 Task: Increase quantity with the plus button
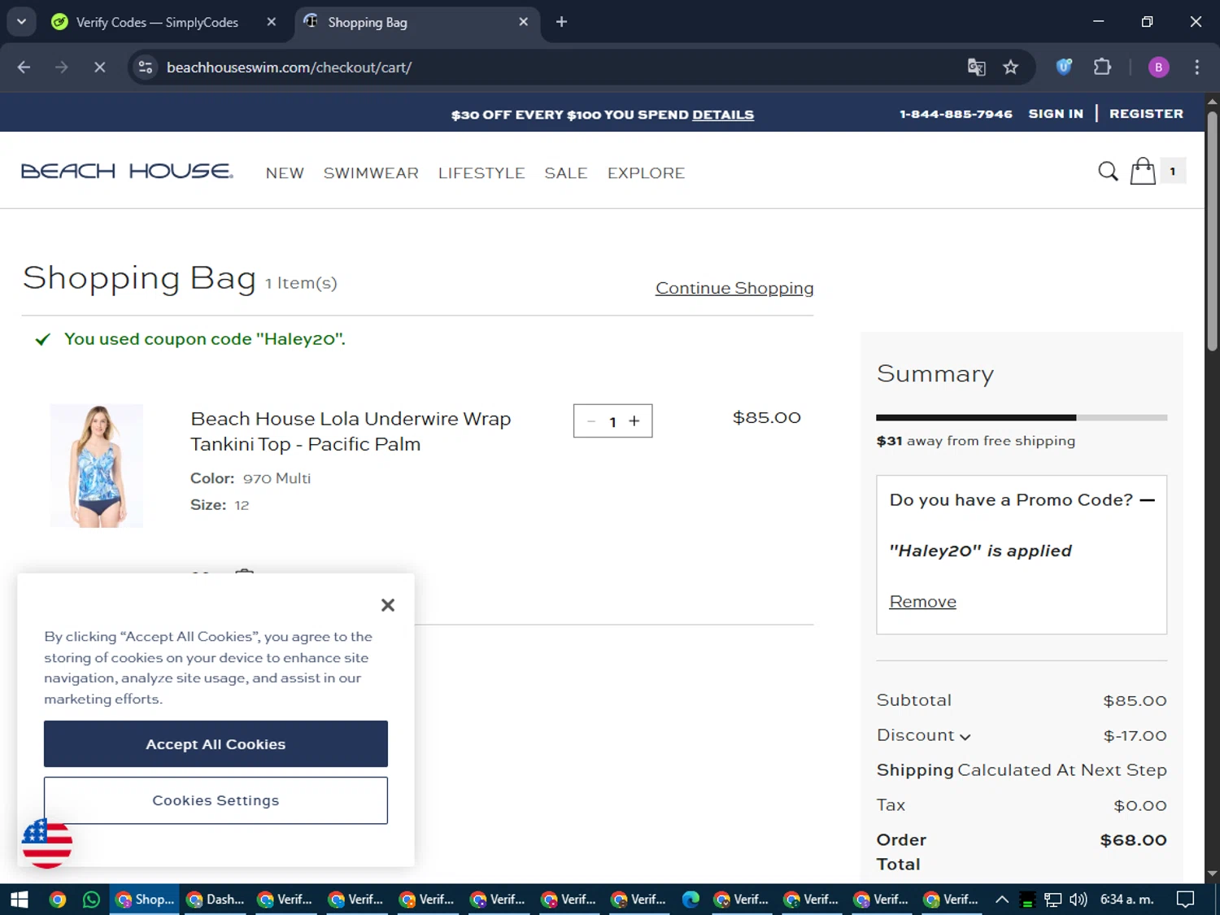click(634, 421)
